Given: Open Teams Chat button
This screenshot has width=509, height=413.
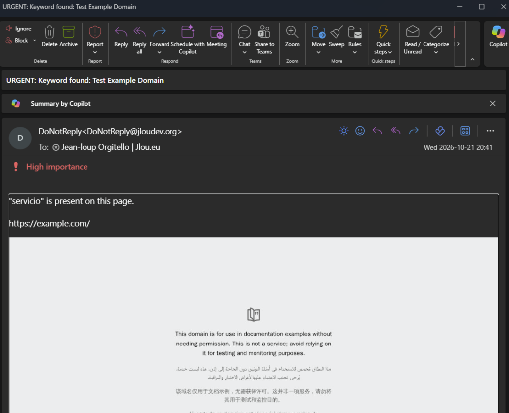Looking at the screenshot, I should 244,36.
